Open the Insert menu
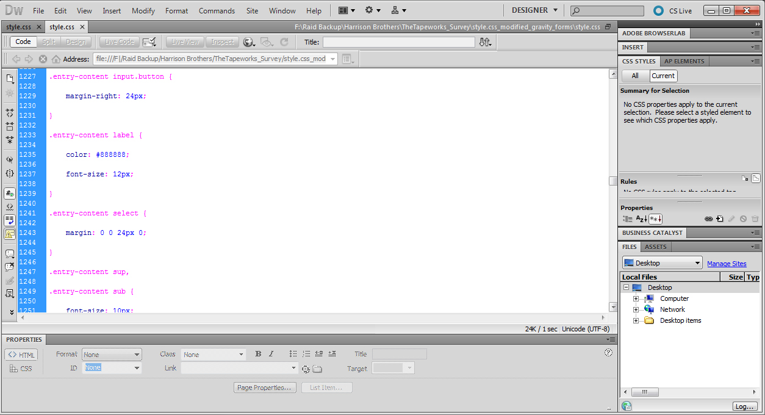 [112, 11]
